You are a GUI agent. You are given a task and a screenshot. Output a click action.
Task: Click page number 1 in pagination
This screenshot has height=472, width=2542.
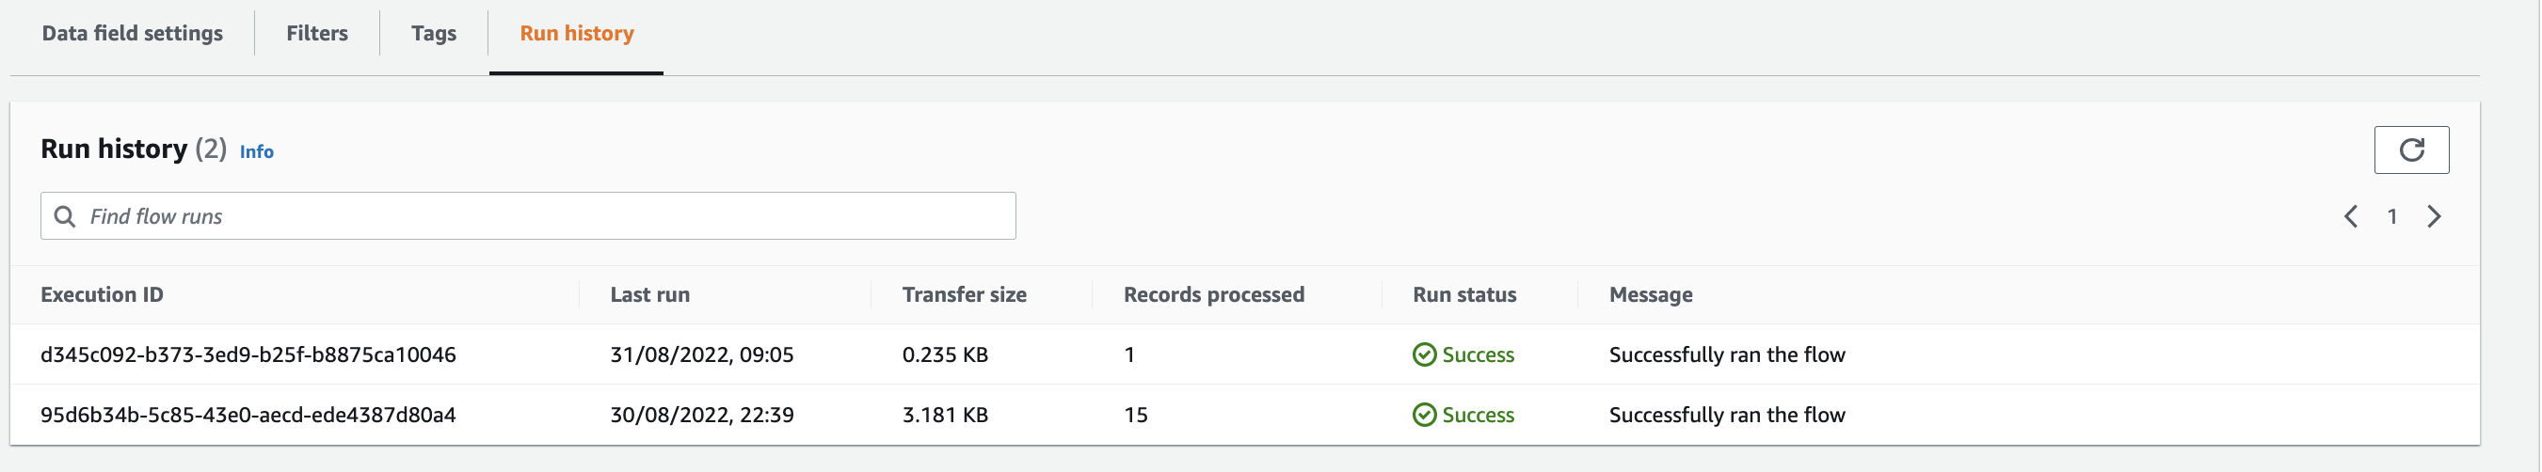(x=2392, y=217)
